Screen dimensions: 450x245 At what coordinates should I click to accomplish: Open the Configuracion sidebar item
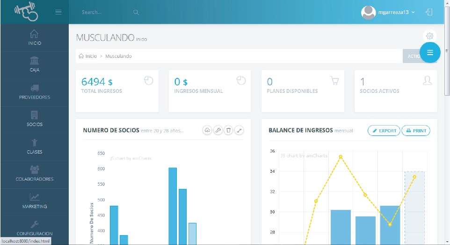click(35, 228)
